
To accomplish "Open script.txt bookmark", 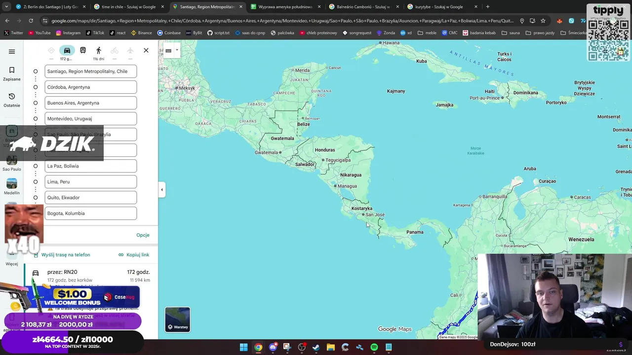I will point(218,33).
